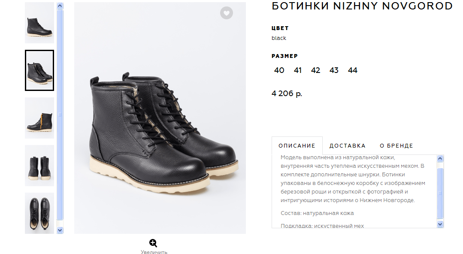463x254 pixels.
Task: Click description scrollbar up arrow
Action: 440,159
